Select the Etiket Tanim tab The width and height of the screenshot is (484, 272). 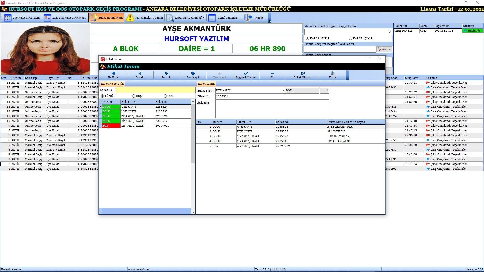click(x=206, y=83)
